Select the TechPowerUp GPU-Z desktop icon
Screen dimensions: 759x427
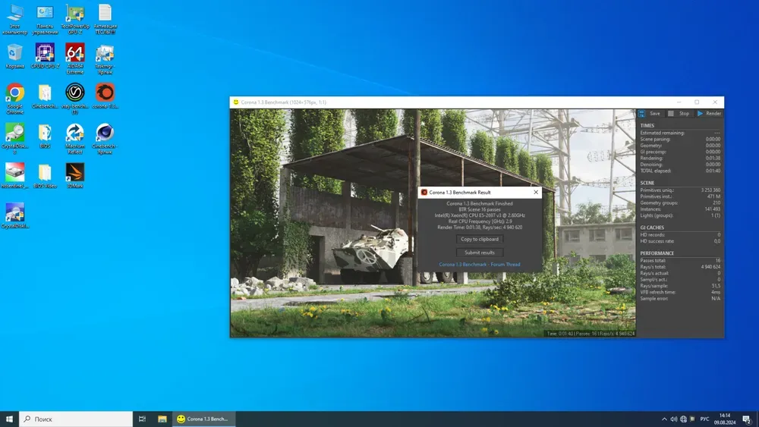74,14
